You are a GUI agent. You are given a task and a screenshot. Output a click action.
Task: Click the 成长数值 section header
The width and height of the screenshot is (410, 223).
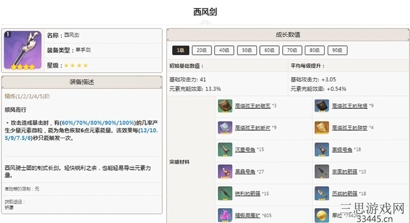tap(288, 35)
